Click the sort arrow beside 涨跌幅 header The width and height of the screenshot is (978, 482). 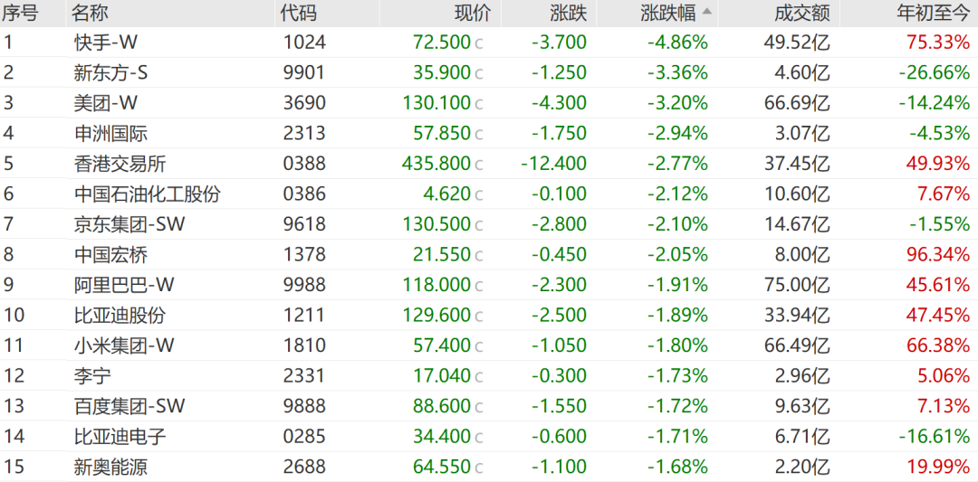click(x=707, y=12)
